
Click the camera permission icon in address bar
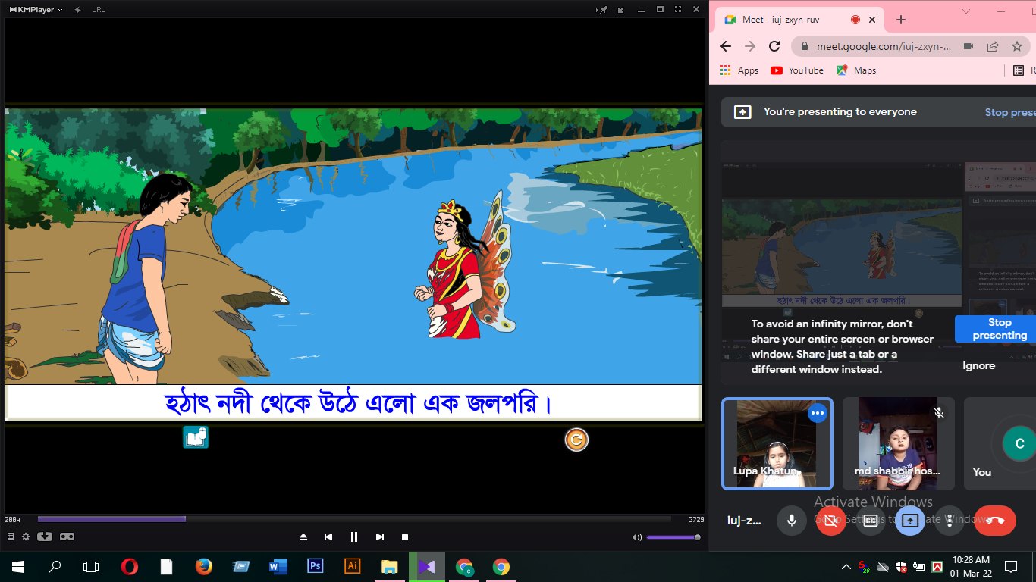click(x=969, y=46)
